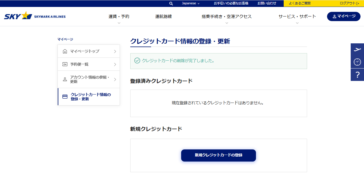Viewport: 364px width, 176px height.
Task: Click the お問い合わせ link
Action: click(267, 3)
